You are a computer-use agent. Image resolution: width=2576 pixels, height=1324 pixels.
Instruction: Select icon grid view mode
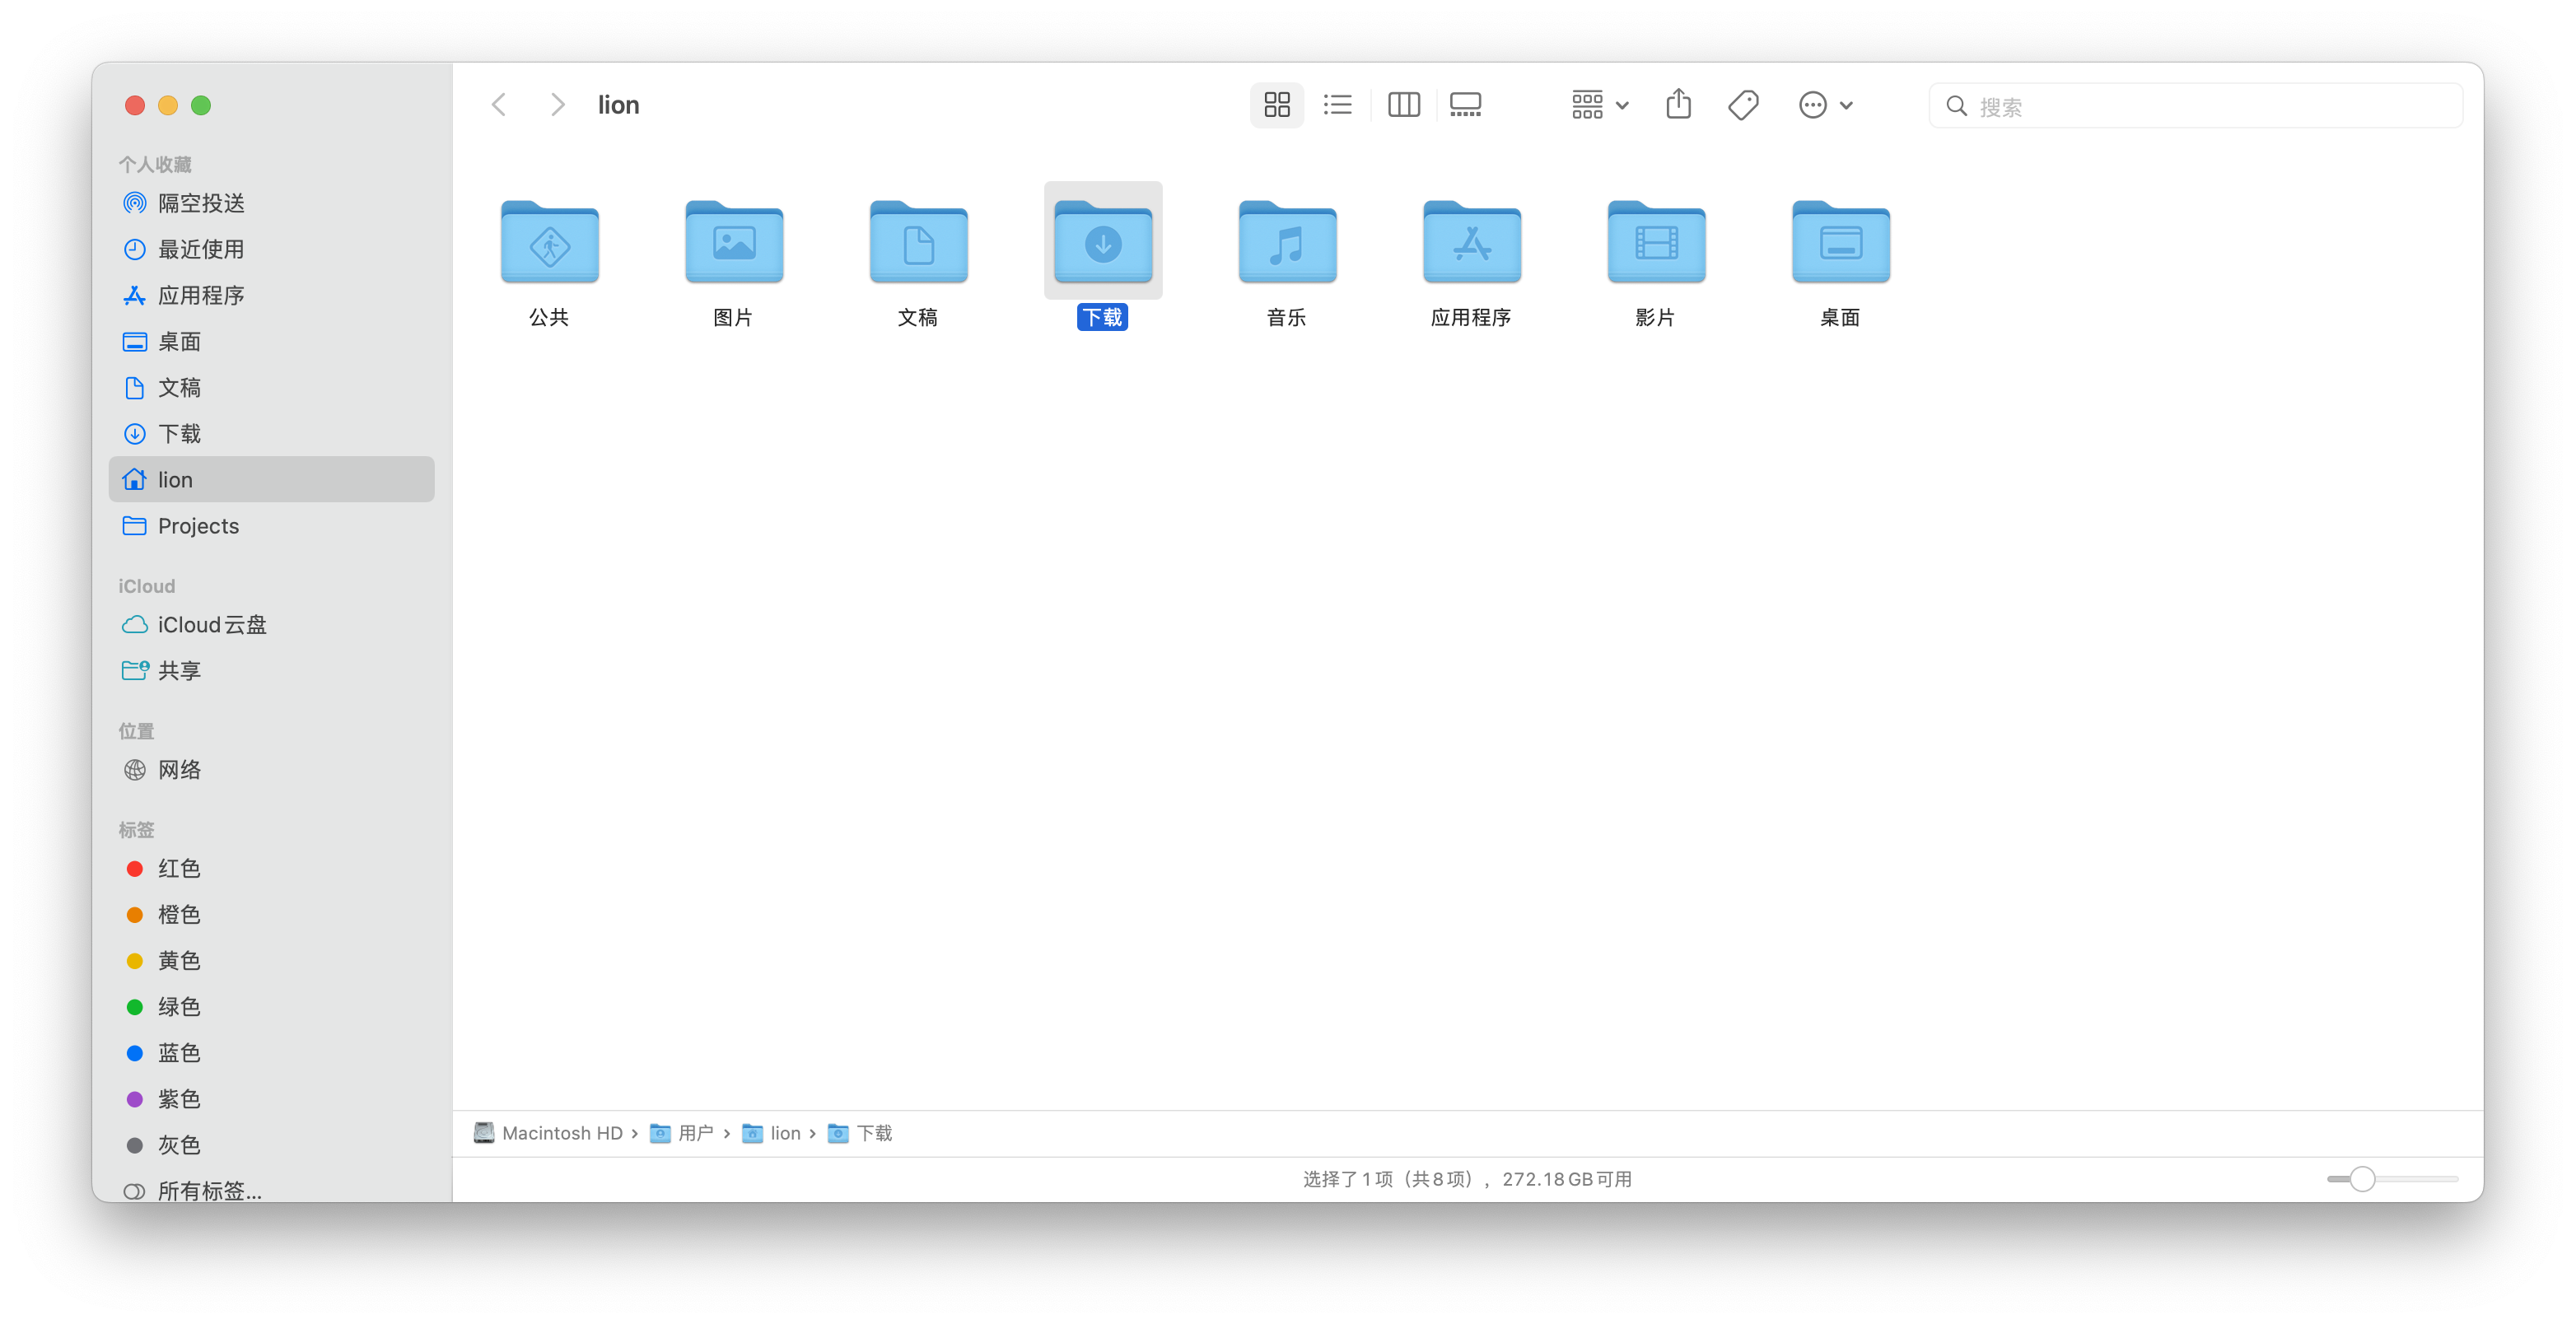[x=1277, y=105]
